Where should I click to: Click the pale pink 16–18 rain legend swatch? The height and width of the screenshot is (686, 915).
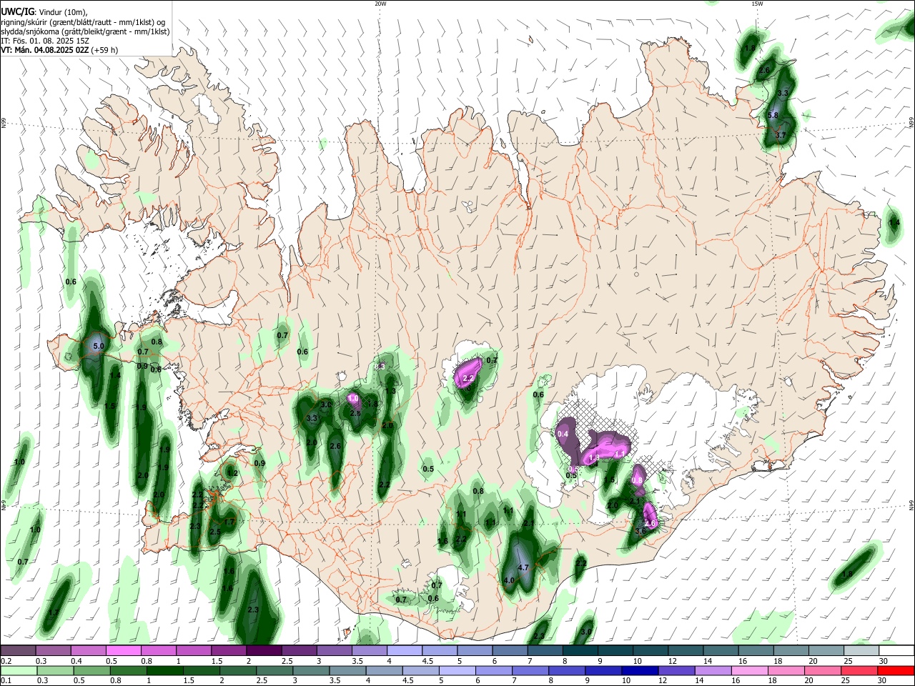[x=751, y=670]
